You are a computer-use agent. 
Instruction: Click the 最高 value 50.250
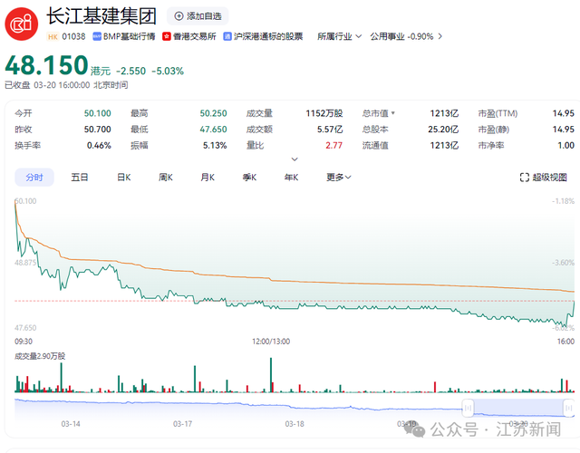tap(214, 113)
